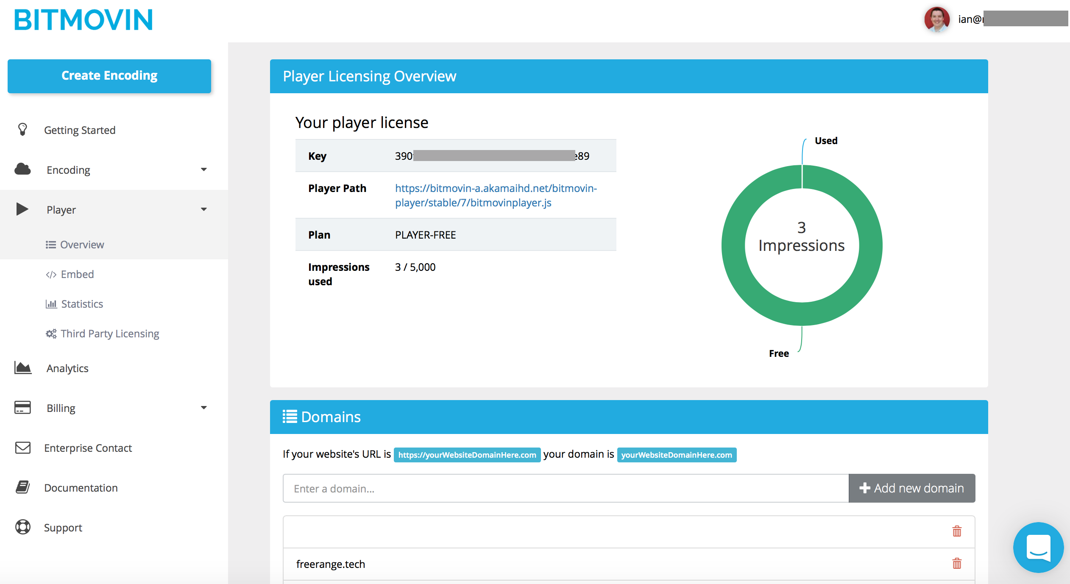Select Overview under Player
1070x584 pixels.
[x=82, y=244]
